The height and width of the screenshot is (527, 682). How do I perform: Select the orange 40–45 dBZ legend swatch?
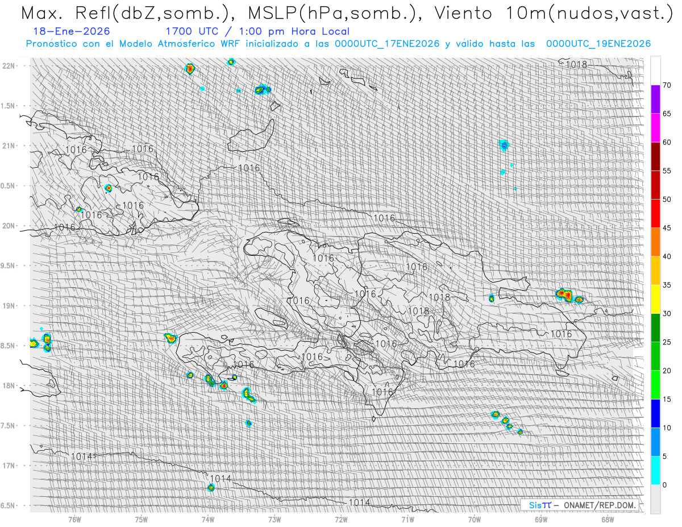[655, 242]
